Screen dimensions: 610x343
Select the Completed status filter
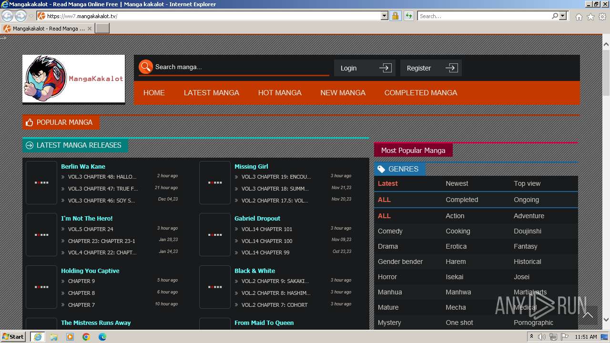[462, 200]
